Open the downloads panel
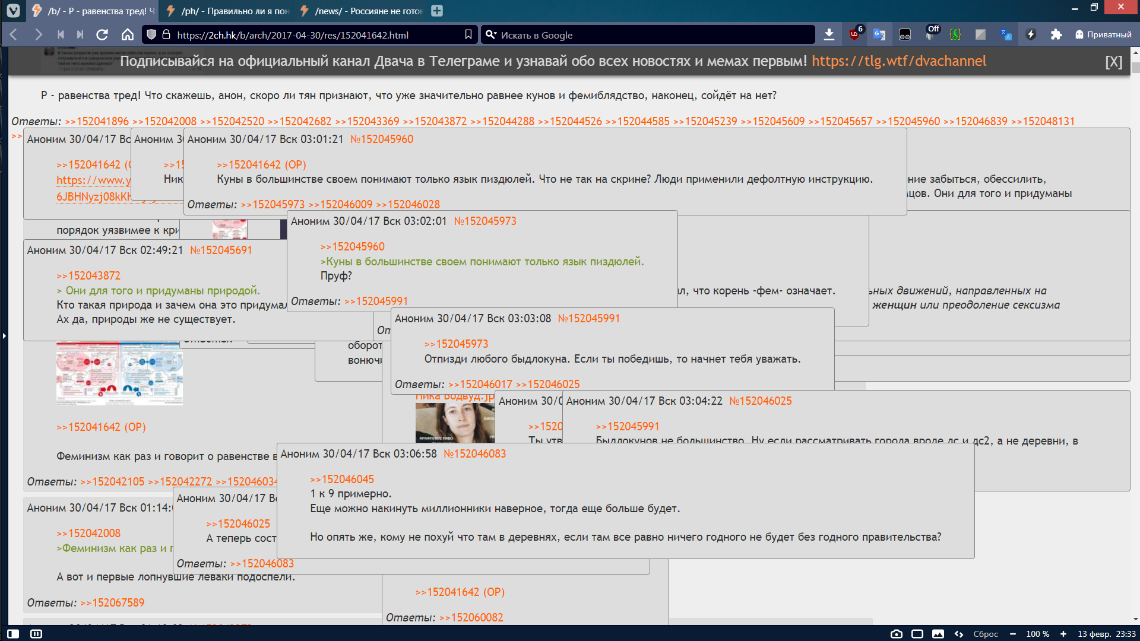The height and width of the screenshot is (641, 1140). coord(829,34)
